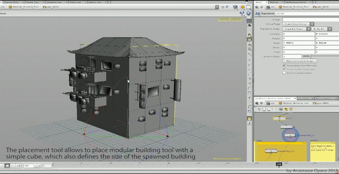Open the Render View tab

[34, 2]
